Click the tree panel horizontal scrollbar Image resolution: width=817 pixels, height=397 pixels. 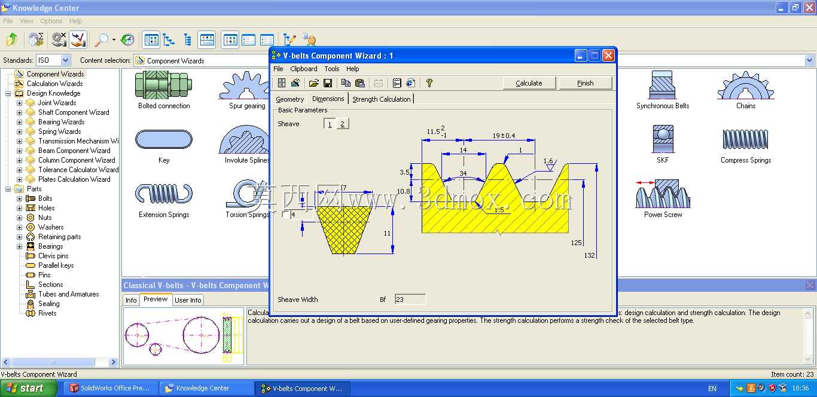[54, 362]
